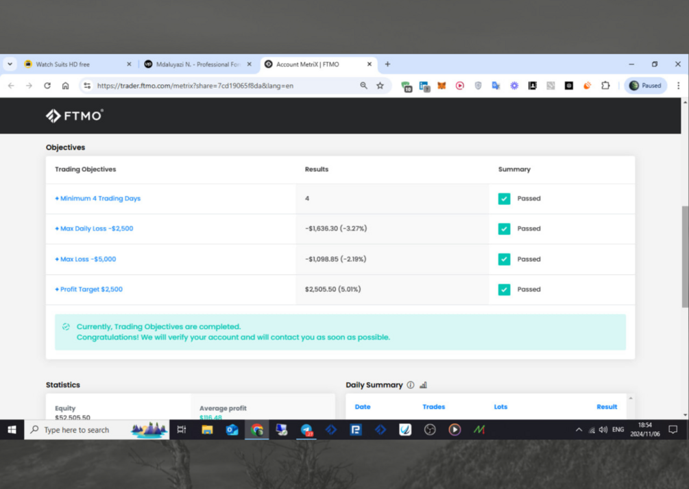Open Chrome's three-dot menu
689x489 pixels.
pos(679,86)
